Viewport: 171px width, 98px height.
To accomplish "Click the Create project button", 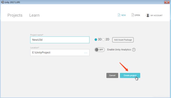I will tap(130, 76).
